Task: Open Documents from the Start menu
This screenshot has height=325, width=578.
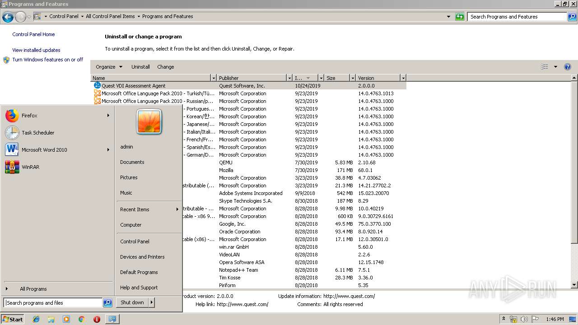Action: click(x=132, y=162)
